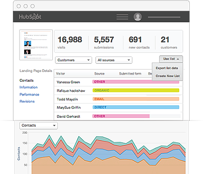Click the OTHER bar for David Gerhardt
The image size is (203, 174).
pyautogui.click(x=121, y=116)
